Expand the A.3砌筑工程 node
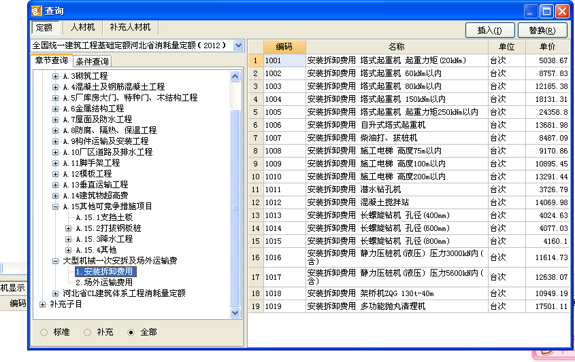 click(55, 76)
